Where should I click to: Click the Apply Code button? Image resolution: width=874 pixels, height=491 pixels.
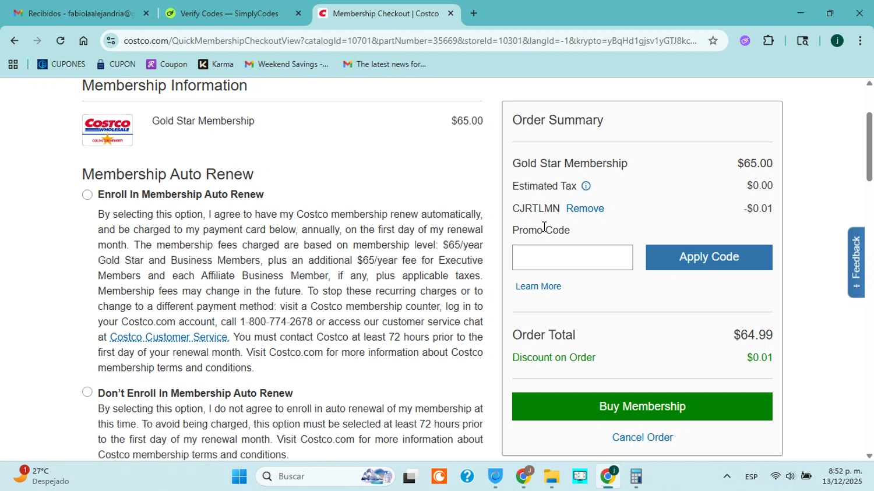[x=709, y=257]
